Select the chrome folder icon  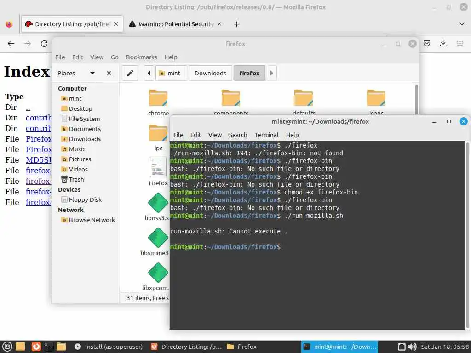pyautogui.click(x=158, y=98)
